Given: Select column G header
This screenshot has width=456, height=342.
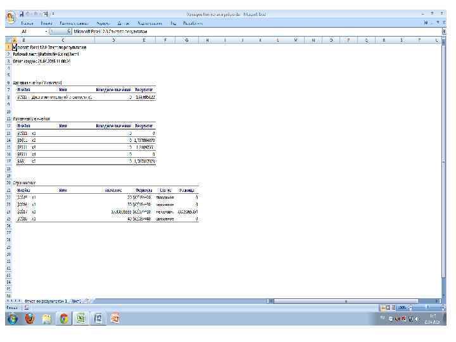Looking at the screenshot, I should tap(187, 40).
